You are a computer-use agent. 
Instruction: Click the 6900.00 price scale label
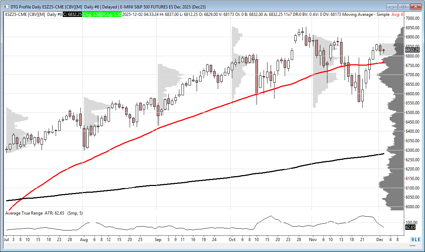click(x=412, y=37)
